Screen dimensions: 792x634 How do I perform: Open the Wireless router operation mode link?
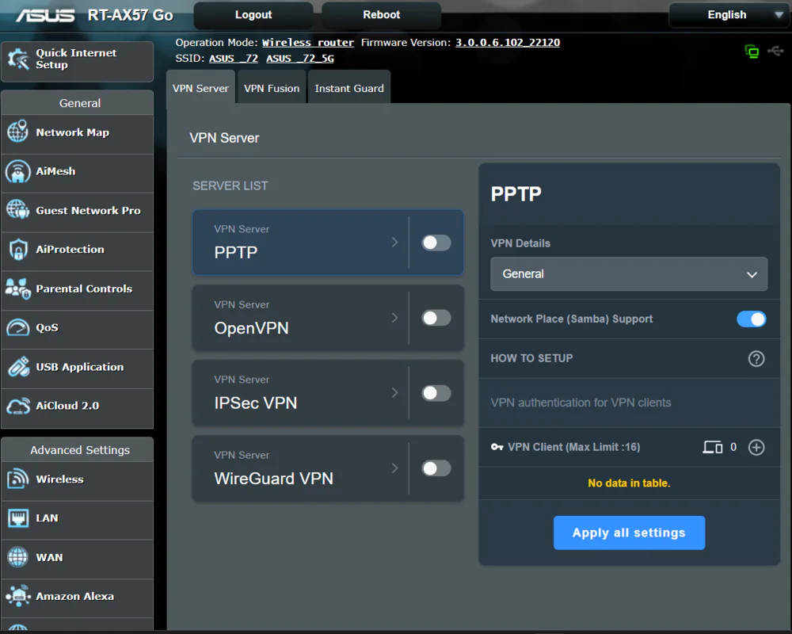click(x=307, y=43)
